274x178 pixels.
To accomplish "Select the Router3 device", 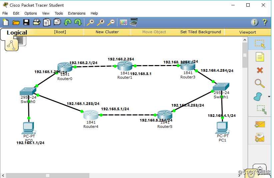I will 188,66.
